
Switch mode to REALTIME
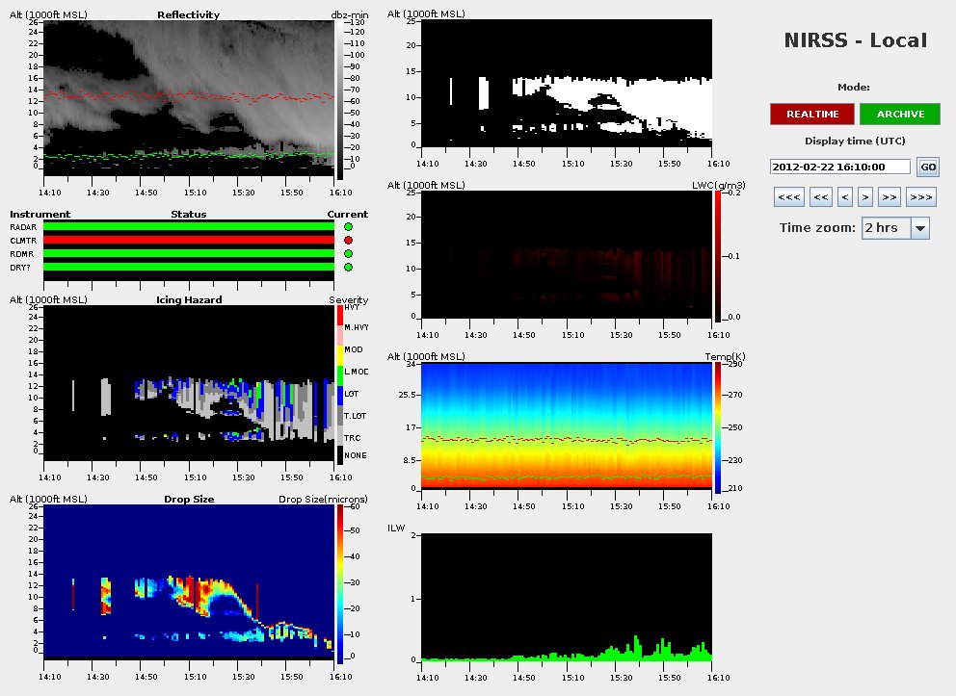811,114
